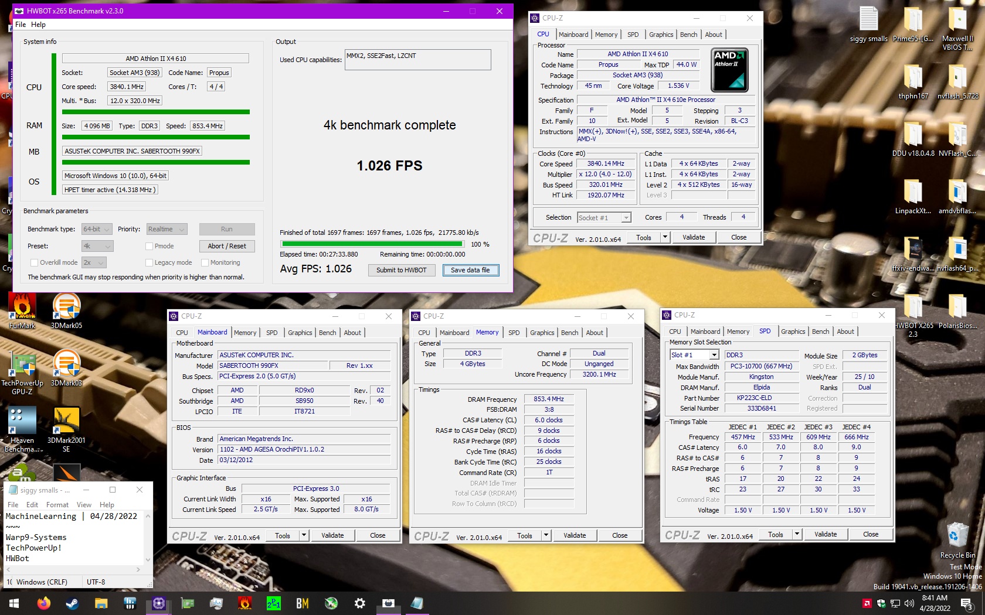The height and width of the screenshot is (615, 985).
Task: Click Firefox icon in taskbar
Action: [x=44, y=603]
